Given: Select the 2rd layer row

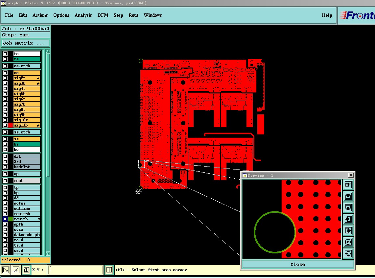Looking at the screenshot, I should click(x=27, y=162).
